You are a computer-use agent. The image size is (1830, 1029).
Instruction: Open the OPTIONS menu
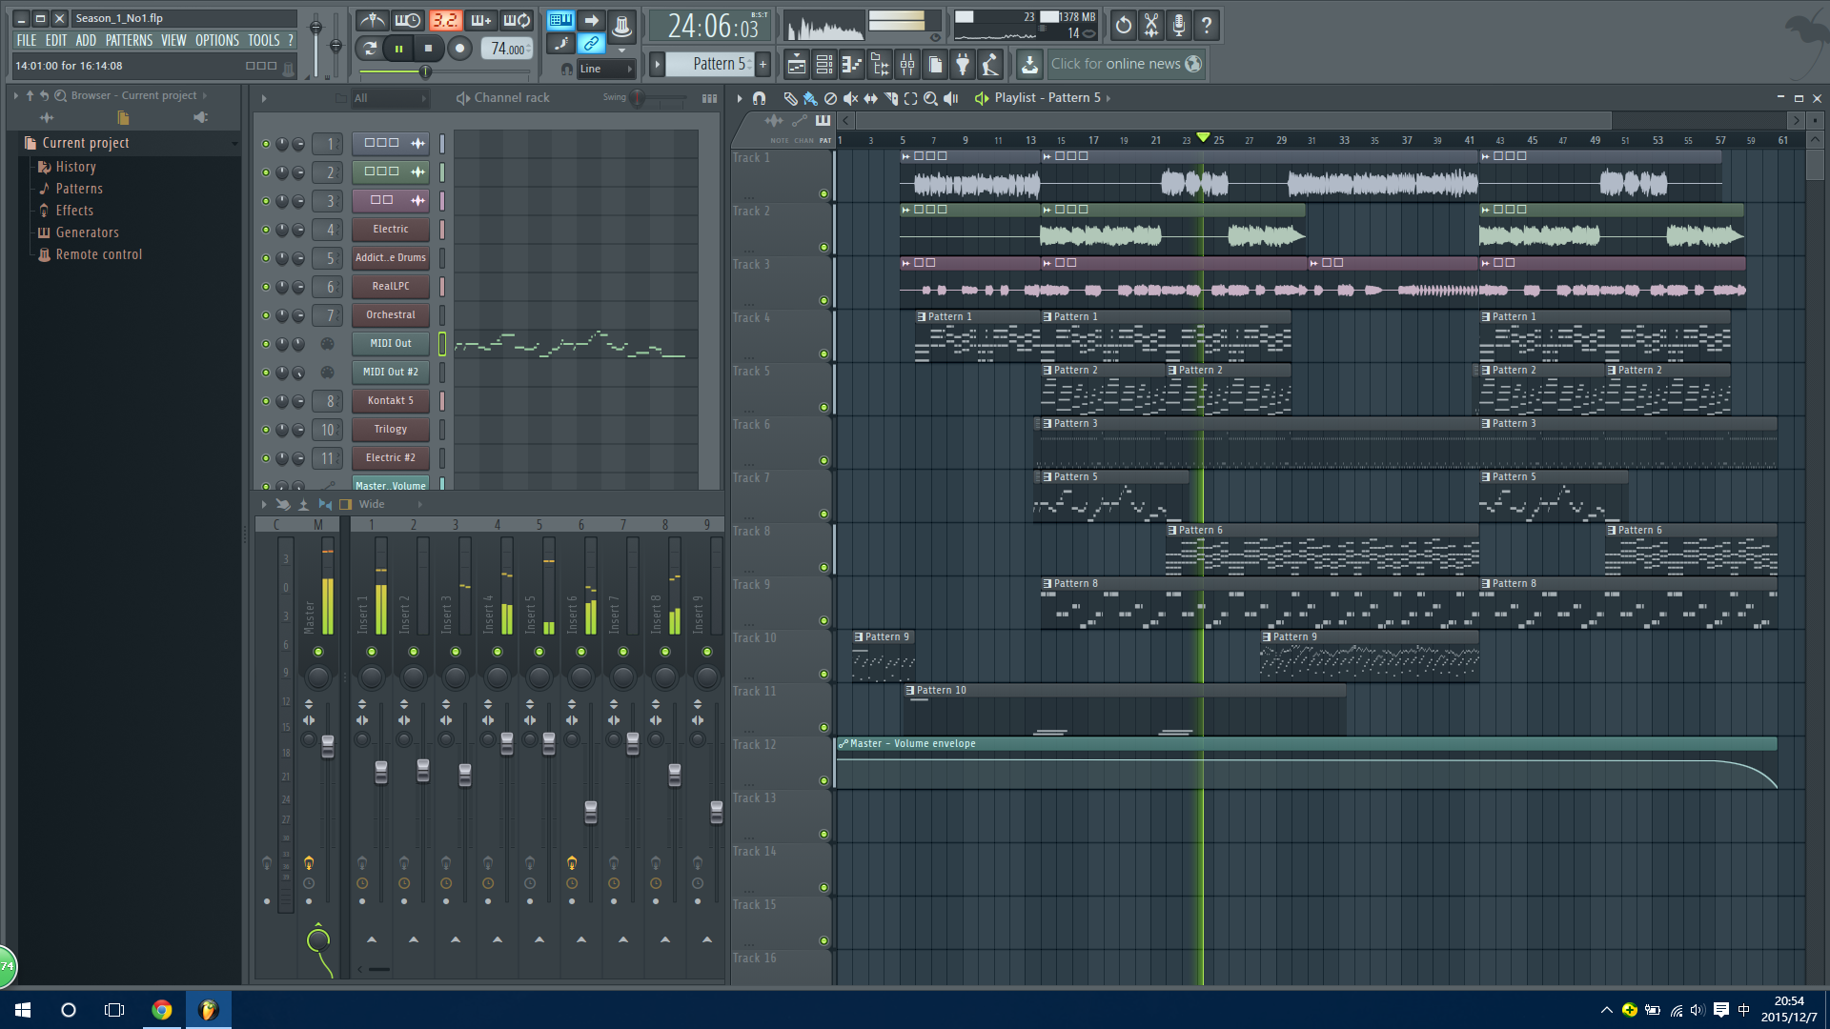point(217,41)
